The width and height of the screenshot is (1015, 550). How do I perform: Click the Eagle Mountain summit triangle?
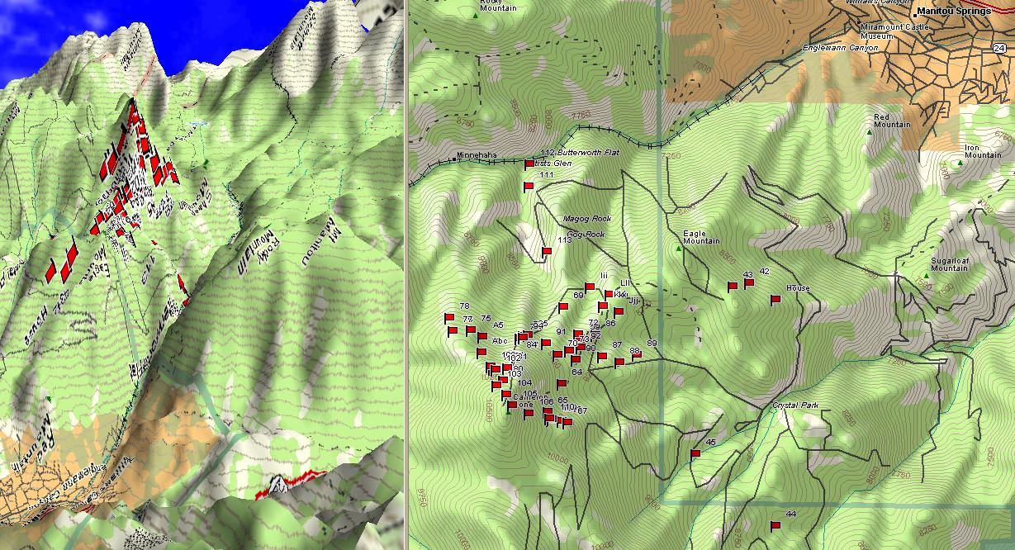coord(679,249)
